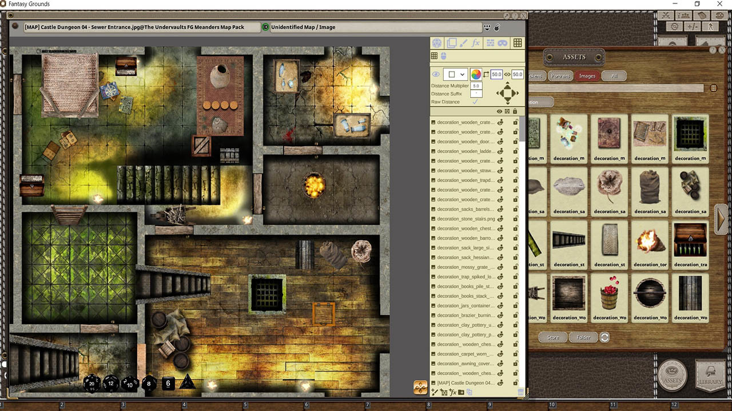Image resolution: width=732 pixels, height=411 pixels.
Task: Switch to the Portraits tab
Action: pyautogui.click(x=559, y=75)
